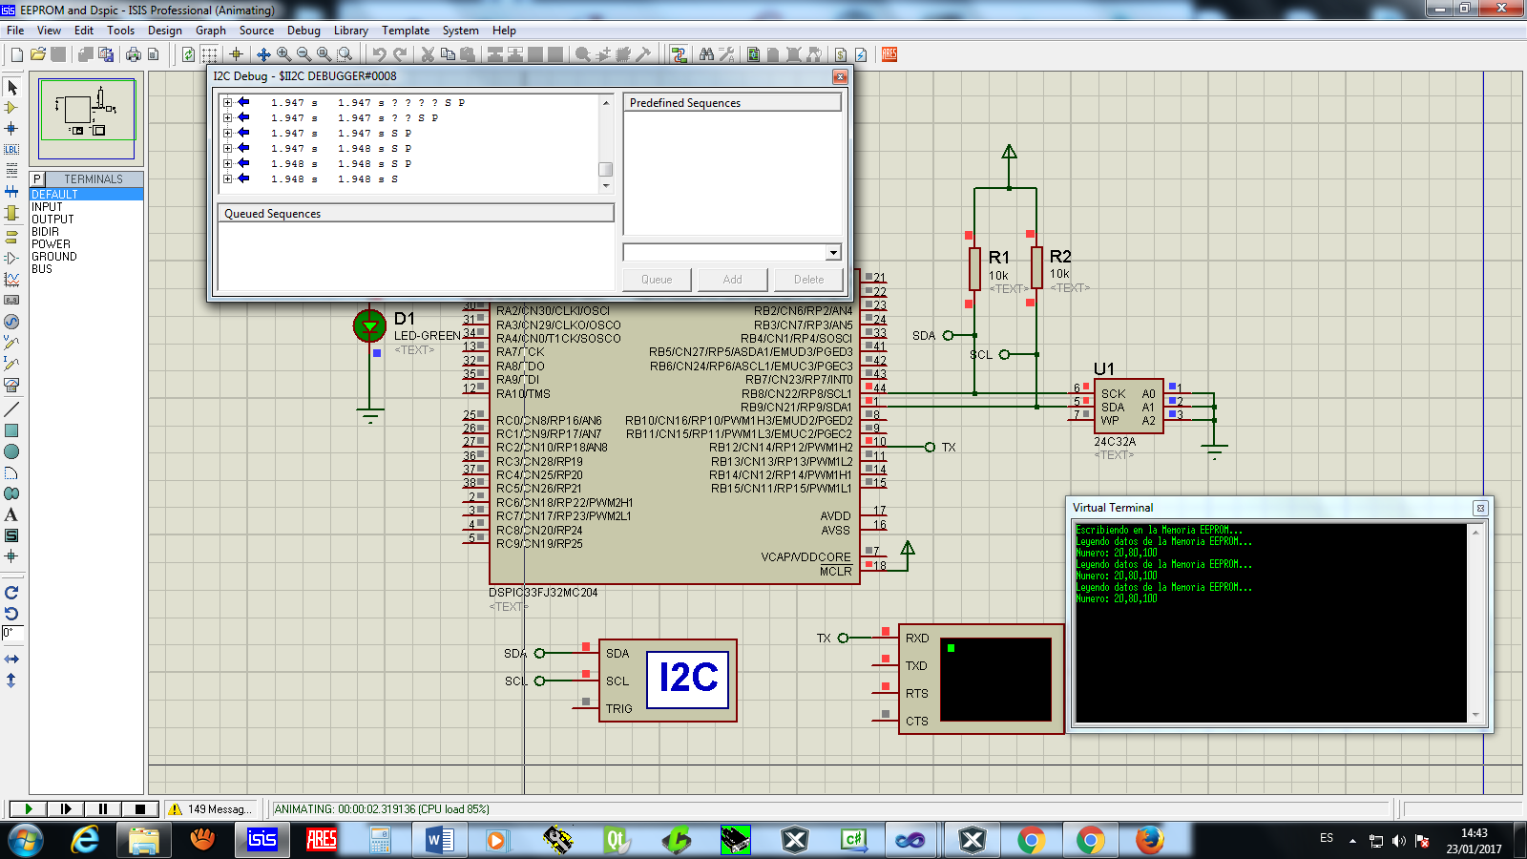
Task: Toggle the grid display
Action: point(207,54)
